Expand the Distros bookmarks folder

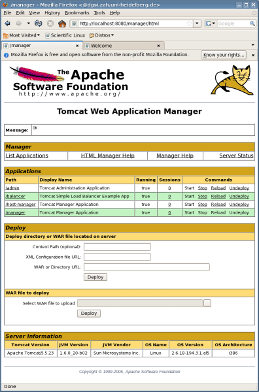(x=101, y=35)
